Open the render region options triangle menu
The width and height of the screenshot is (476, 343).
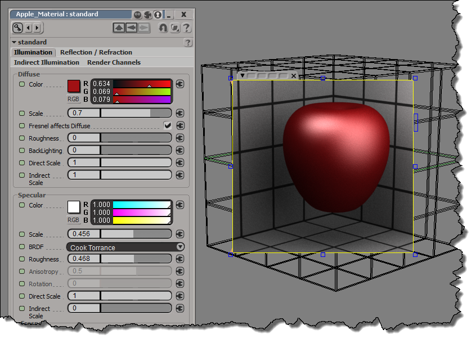pyautogui.click(x=243, y=75)
